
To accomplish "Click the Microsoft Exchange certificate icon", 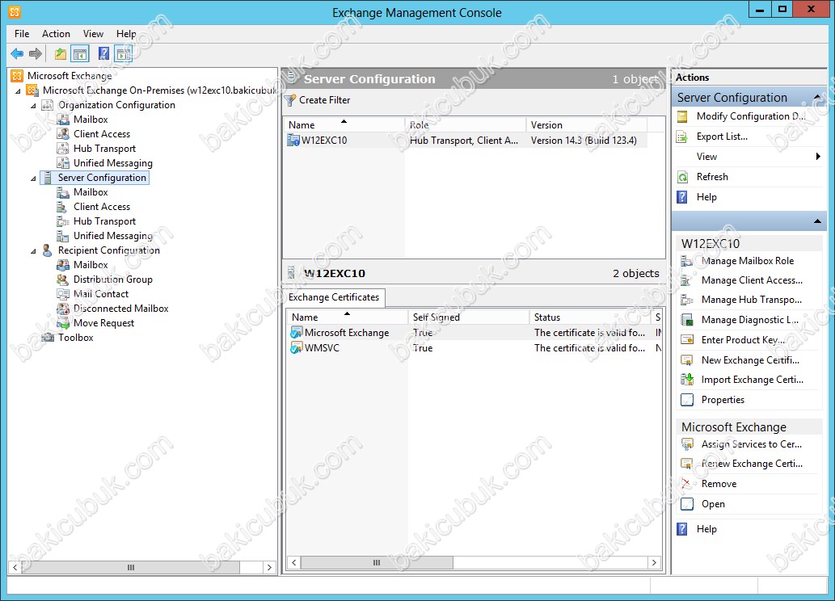I will [x=296, y=333].
